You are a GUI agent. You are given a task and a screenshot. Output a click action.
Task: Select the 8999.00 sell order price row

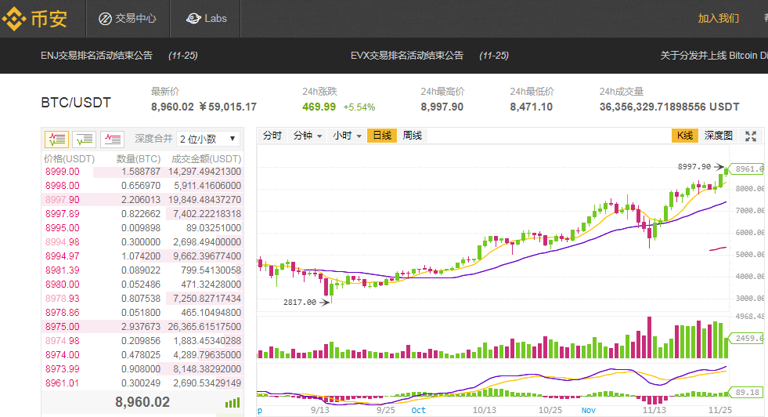pyautogui.click(x=62, y=172)
